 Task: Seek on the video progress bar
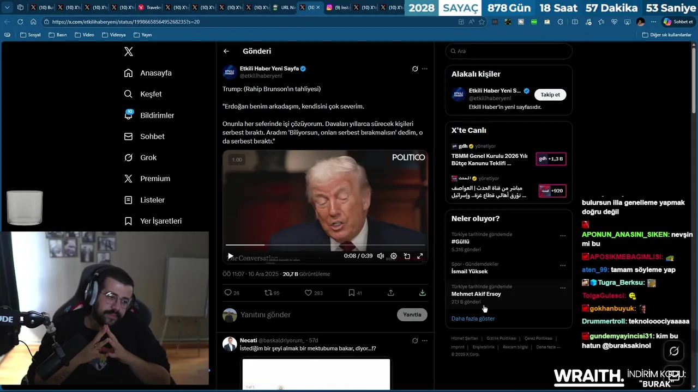point(325,245)
